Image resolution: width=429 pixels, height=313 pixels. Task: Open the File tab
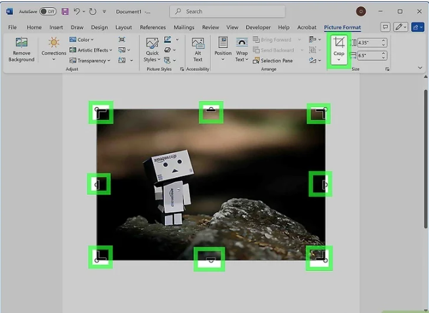12,28
